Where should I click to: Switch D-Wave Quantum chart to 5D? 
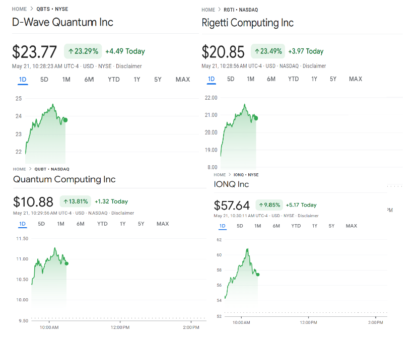pyautogui.click(x=44, y=80)
